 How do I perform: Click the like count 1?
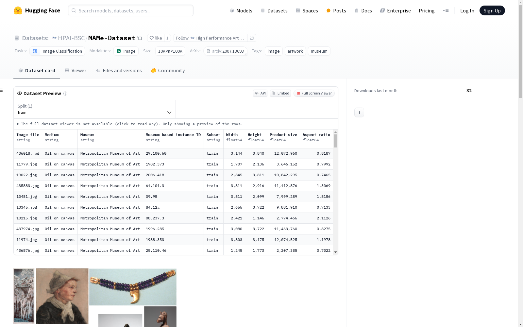(167, 38)
